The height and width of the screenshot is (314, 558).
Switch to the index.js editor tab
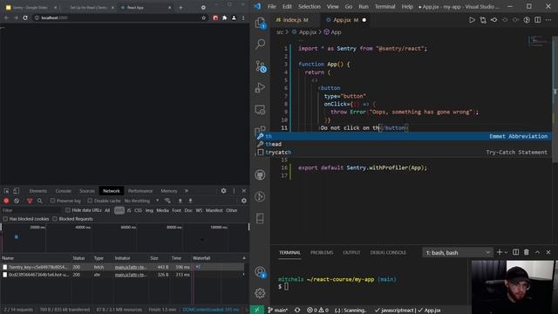[292, 20]
